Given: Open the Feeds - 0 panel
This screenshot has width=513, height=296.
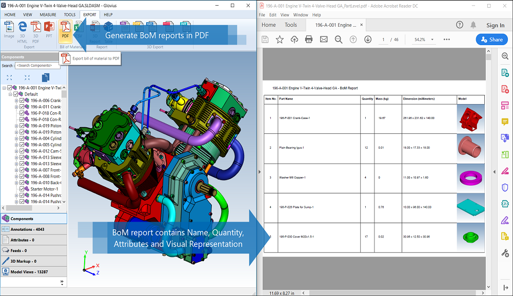Looking at the screenshot, I should pyautogui.click(x=34, y=250).
